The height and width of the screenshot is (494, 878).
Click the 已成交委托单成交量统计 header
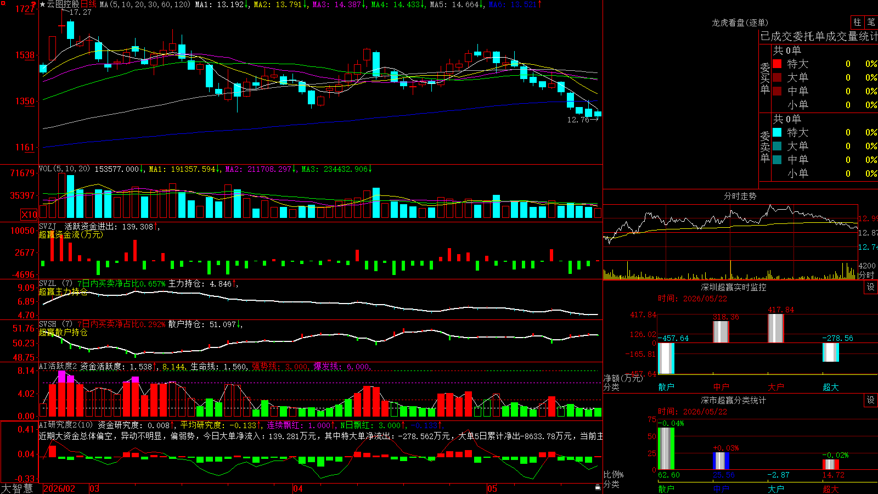click(819, 36)
